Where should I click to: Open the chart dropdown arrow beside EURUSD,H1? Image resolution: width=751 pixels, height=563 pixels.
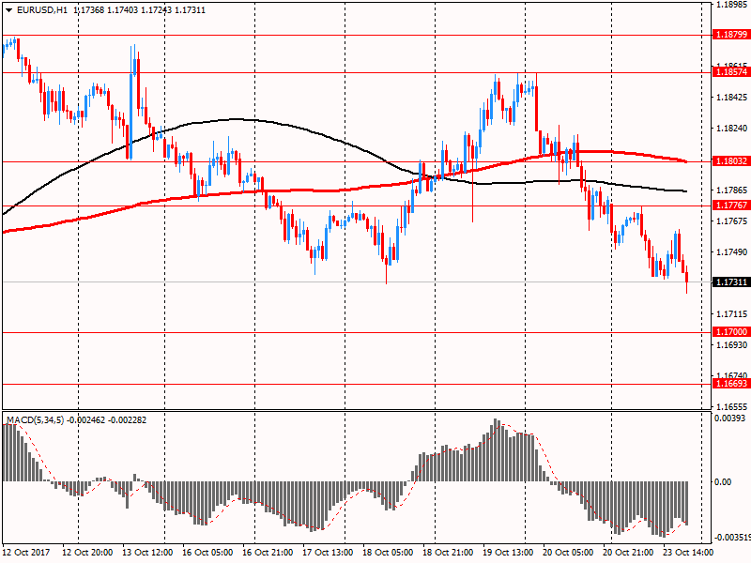point(9,10)
